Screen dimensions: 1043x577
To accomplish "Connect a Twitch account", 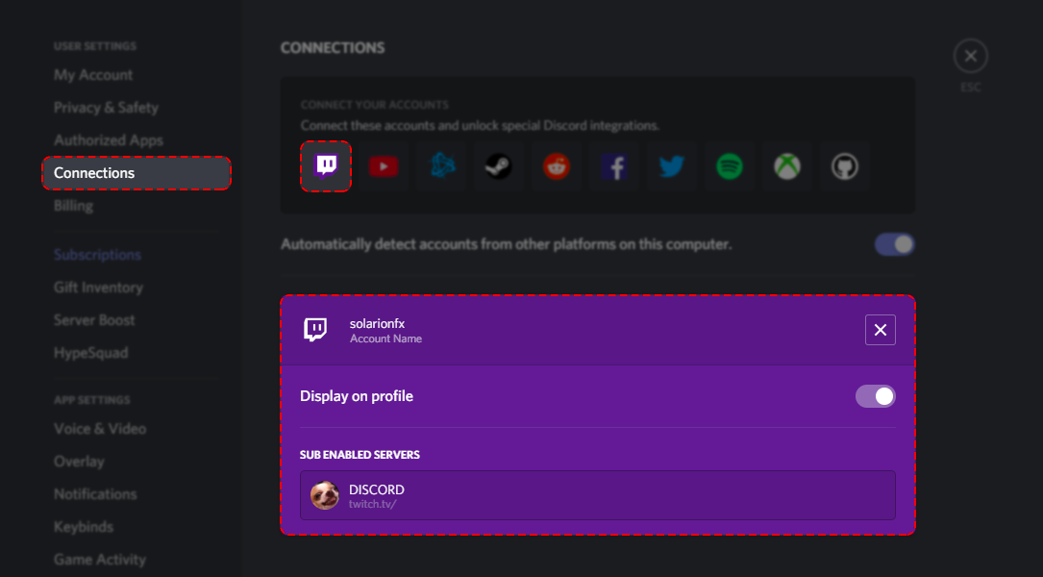I will coord(326,165).
